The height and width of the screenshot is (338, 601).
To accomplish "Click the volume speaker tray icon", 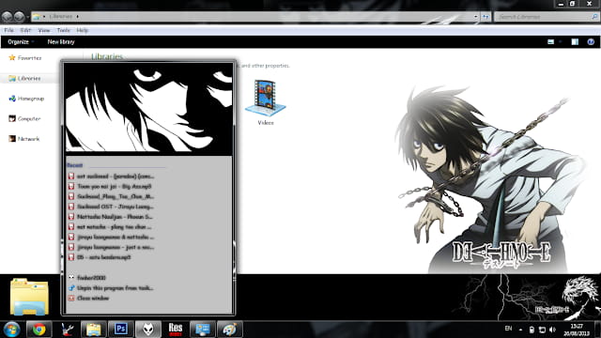I will point(552,330).
